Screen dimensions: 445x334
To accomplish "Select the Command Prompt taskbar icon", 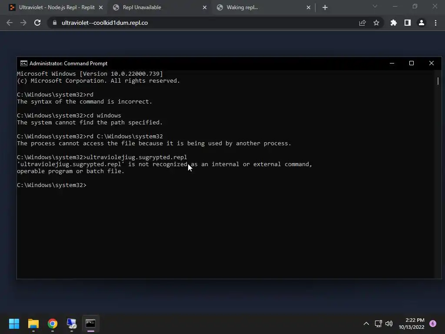I will [x=90, y=324].
